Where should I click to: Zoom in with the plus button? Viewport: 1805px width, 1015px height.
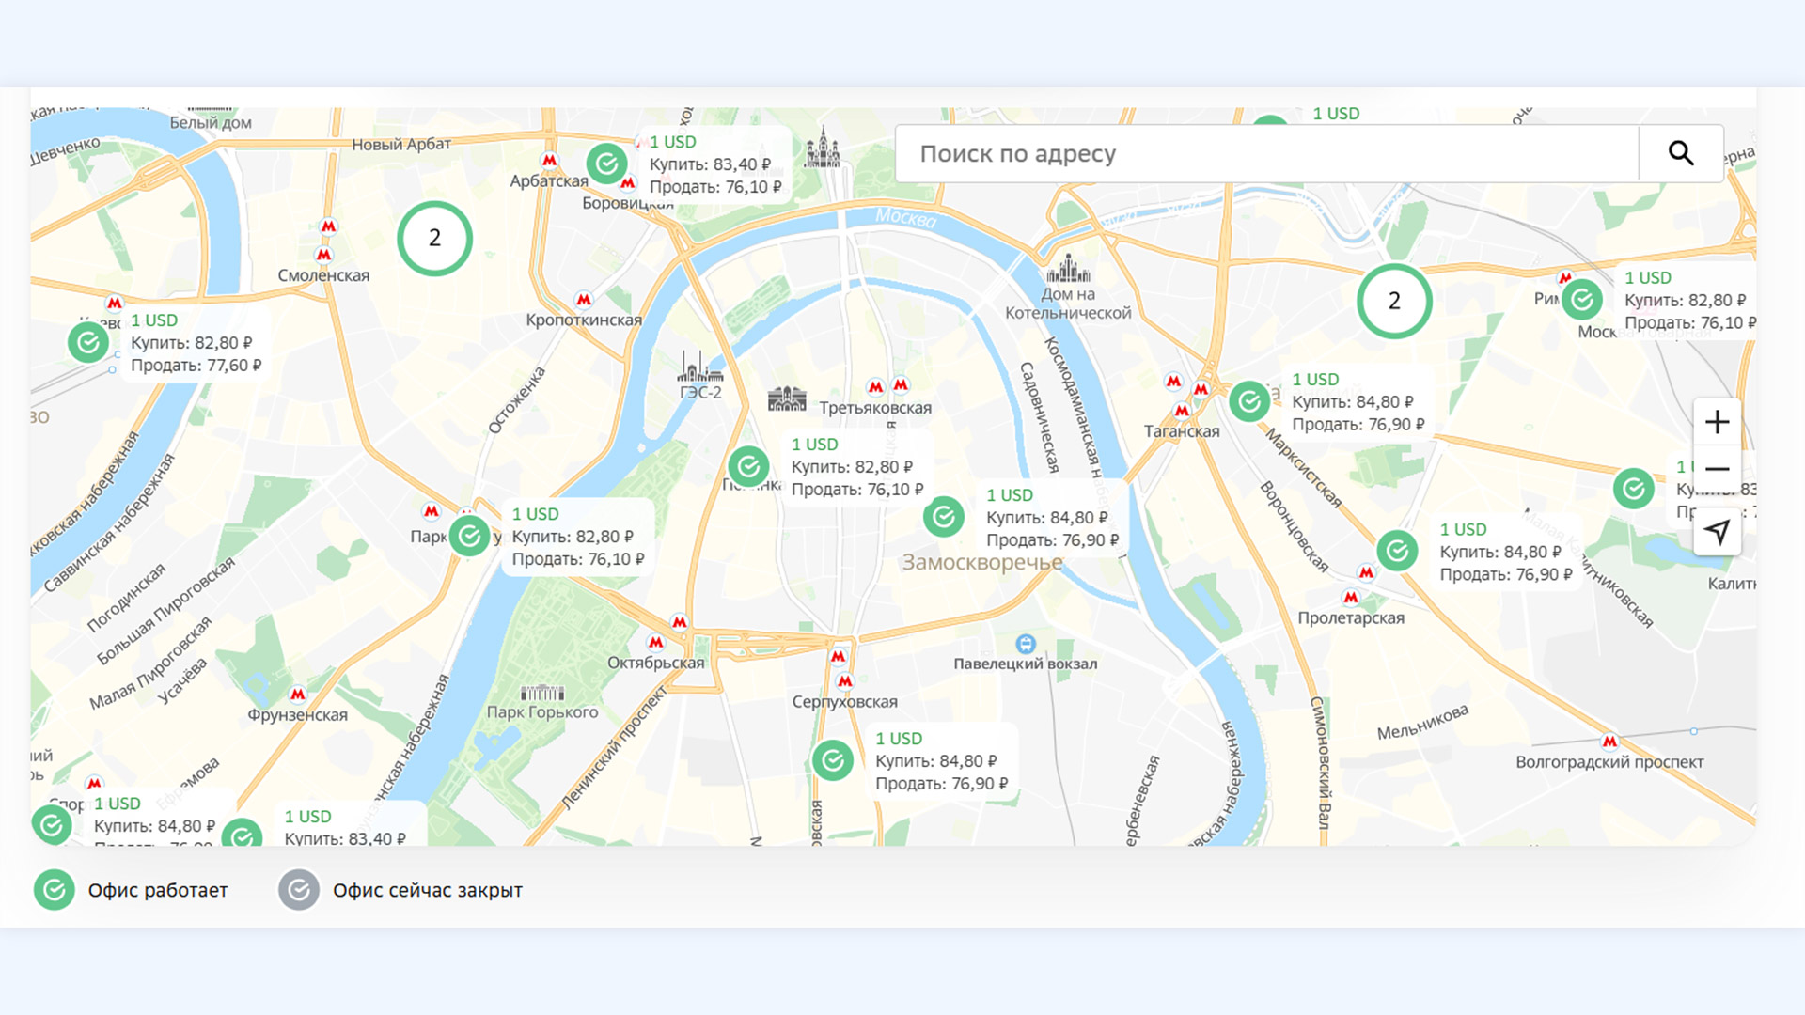(x=1717, y=422)
